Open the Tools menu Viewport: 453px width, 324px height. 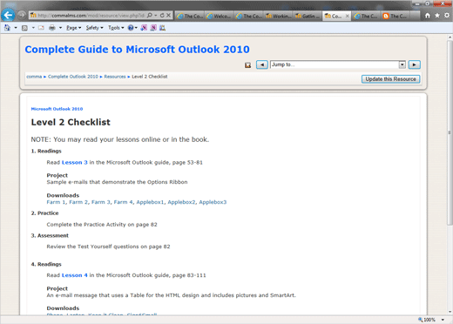pyautogui.click(x=116, y=28)
